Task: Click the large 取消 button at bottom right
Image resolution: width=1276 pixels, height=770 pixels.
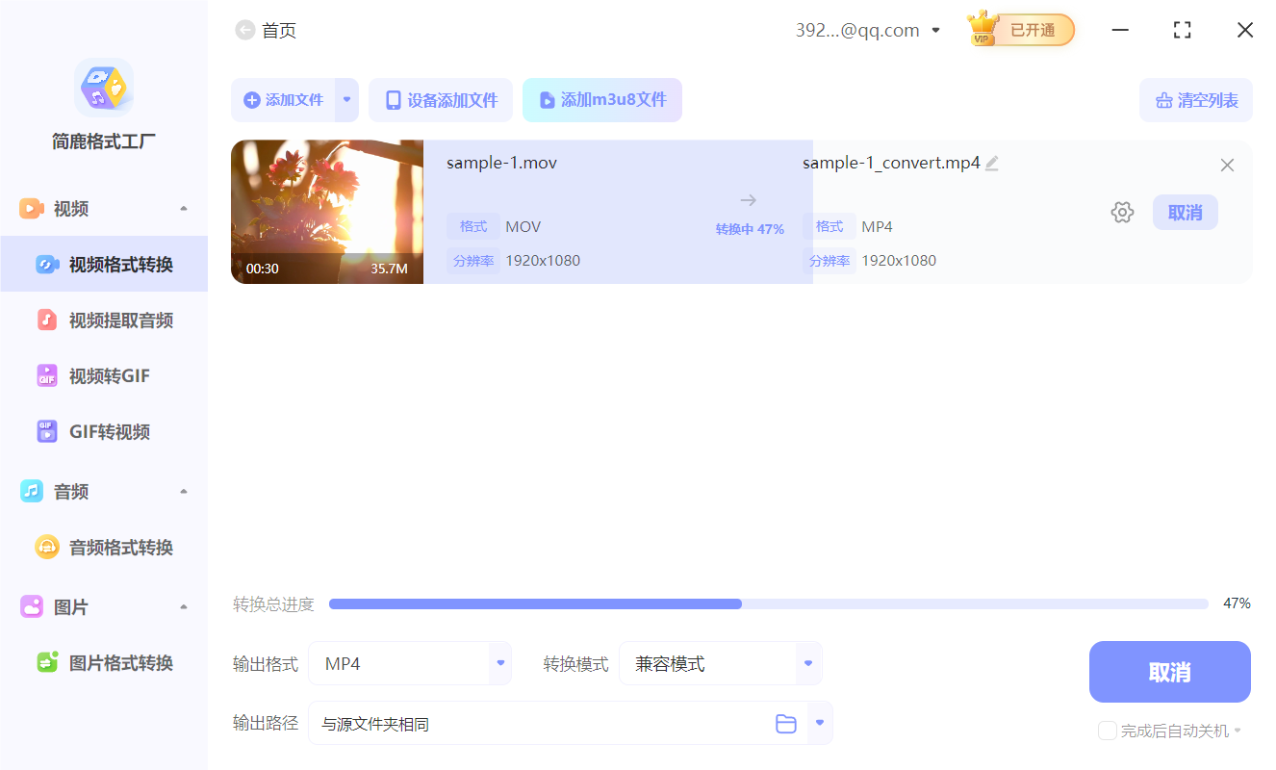Action: click(x=1170, y=672)
